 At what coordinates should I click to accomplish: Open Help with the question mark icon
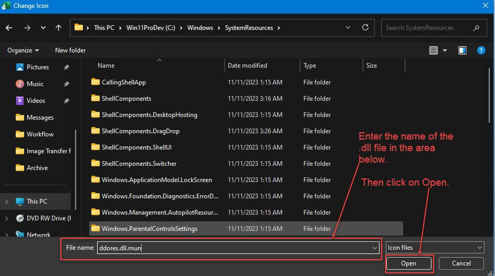pos(481,50)
